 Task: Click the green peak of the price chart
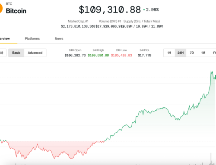pos(211,72)
